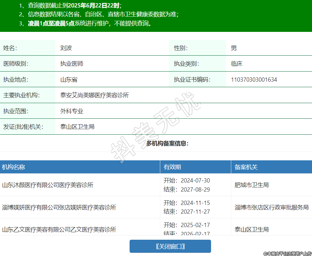Click the 执业医师 level value
The image size is (312, 256).
(x=72, y=64)
